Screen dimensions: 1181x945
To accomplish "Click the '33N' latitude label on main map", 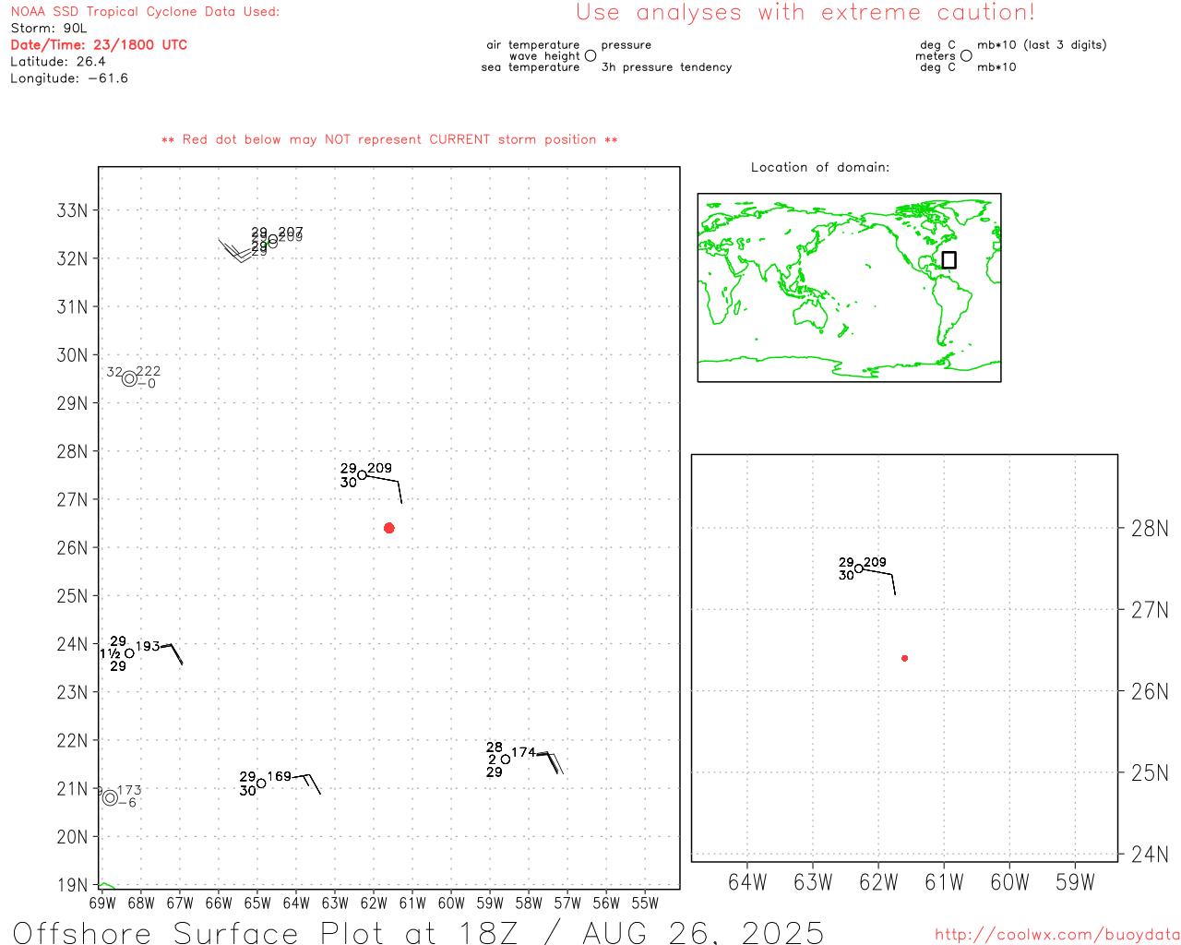I will [x=72, y=210].
